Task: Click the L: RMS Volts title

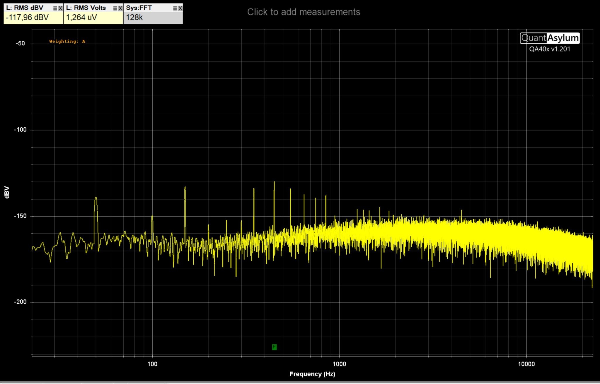Action: [86, 8]
